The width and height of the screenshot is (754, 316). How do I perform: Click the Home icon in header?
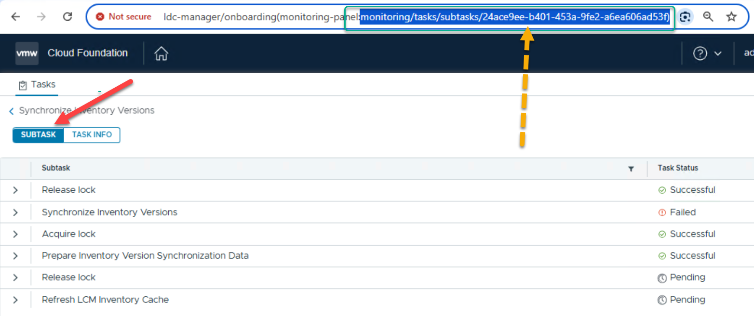click(x=161, y=53)
